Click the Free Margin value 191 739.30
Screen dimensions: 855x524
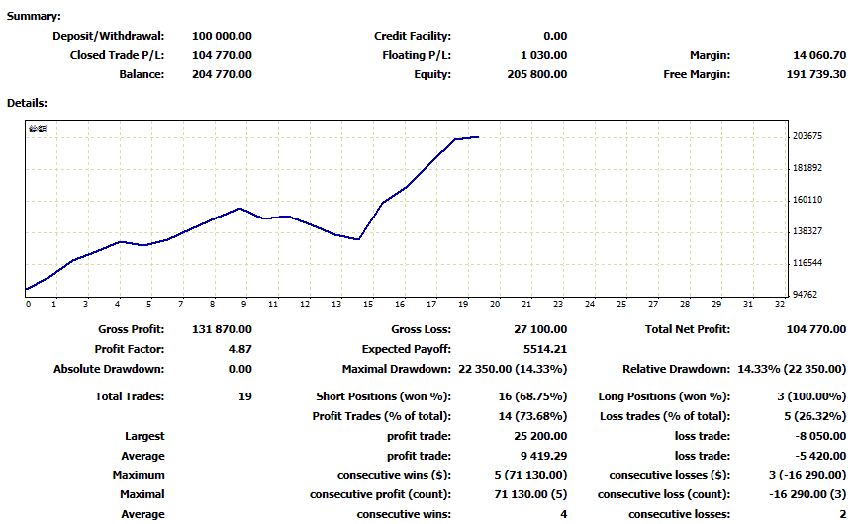pos(816,74)
